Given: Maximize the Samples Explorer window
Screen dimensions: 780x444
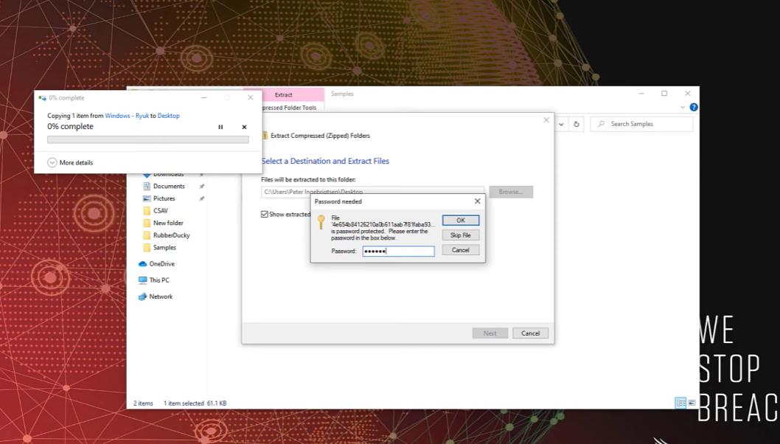Looking at the screenshot, I should pos(664,94).
